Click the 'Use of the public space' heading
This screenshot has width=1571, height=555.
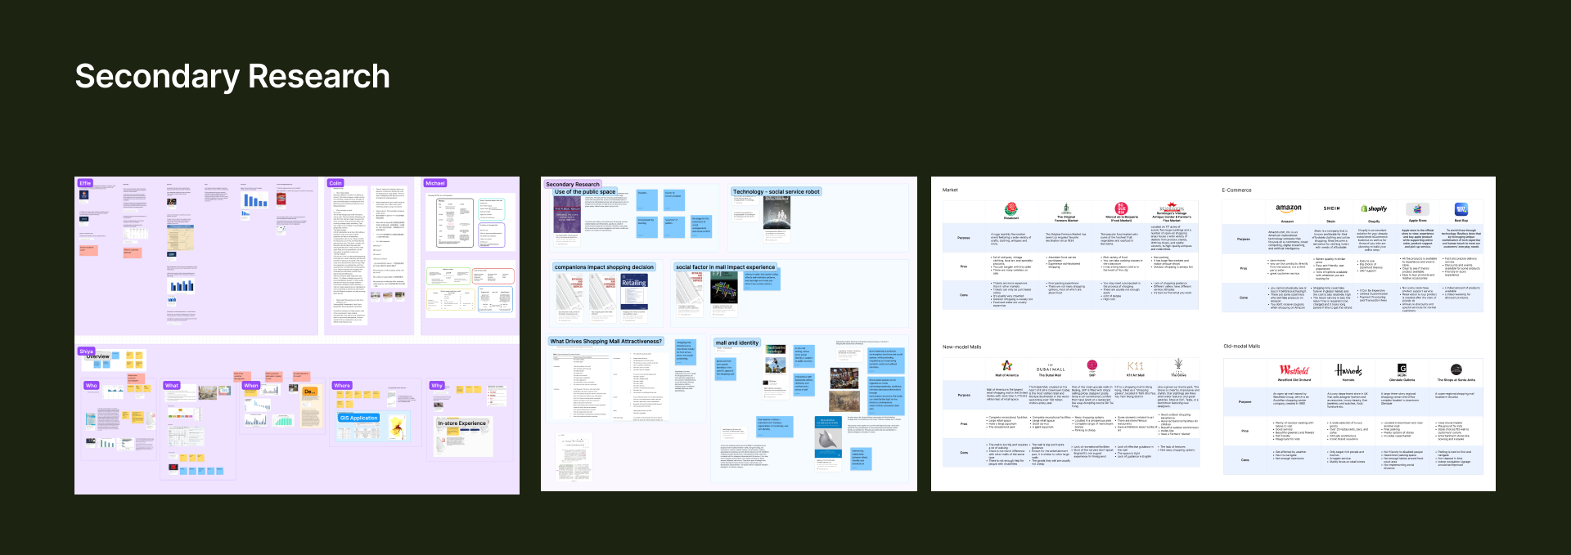click(585, 192)
